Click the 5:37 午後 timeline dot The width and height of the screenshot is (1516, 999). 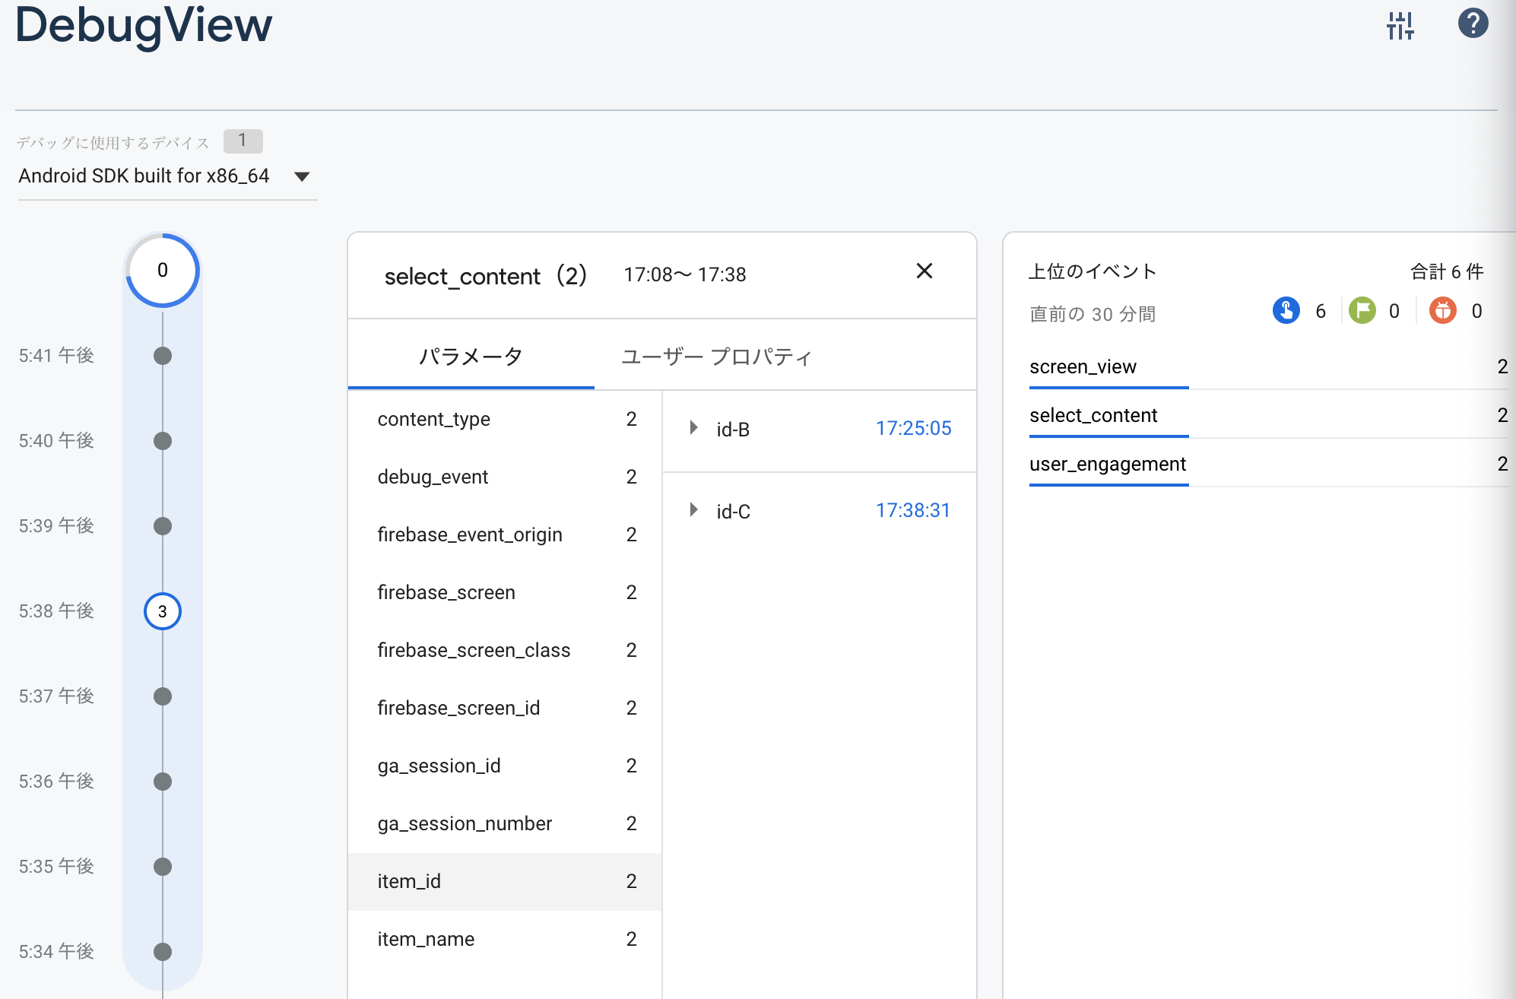click(163, 696)
